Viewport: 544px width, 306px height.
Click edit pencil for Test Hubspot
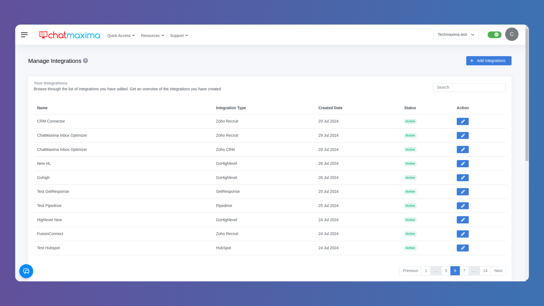click(462, 248)
